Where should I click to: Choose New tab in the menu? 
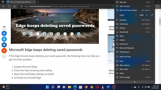tap(135, 2)
